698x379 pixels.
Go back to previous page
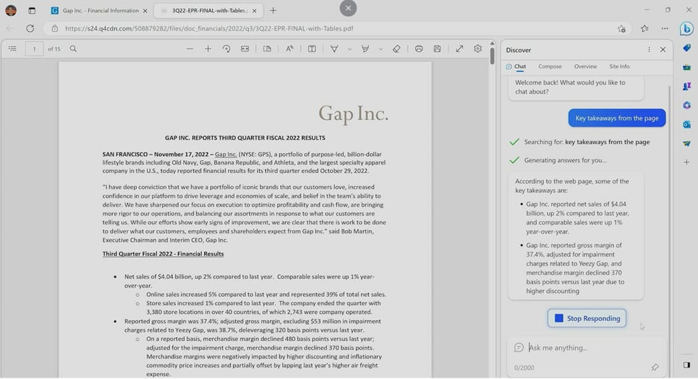coord(10,29)
